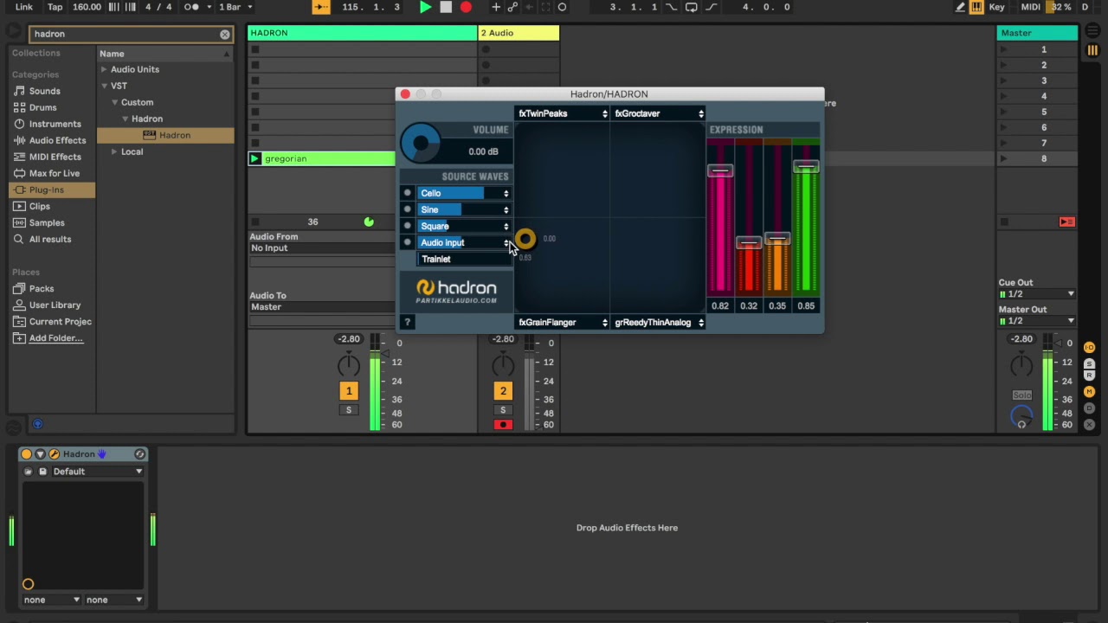Select Drums in the browser categories

[43, 107]
